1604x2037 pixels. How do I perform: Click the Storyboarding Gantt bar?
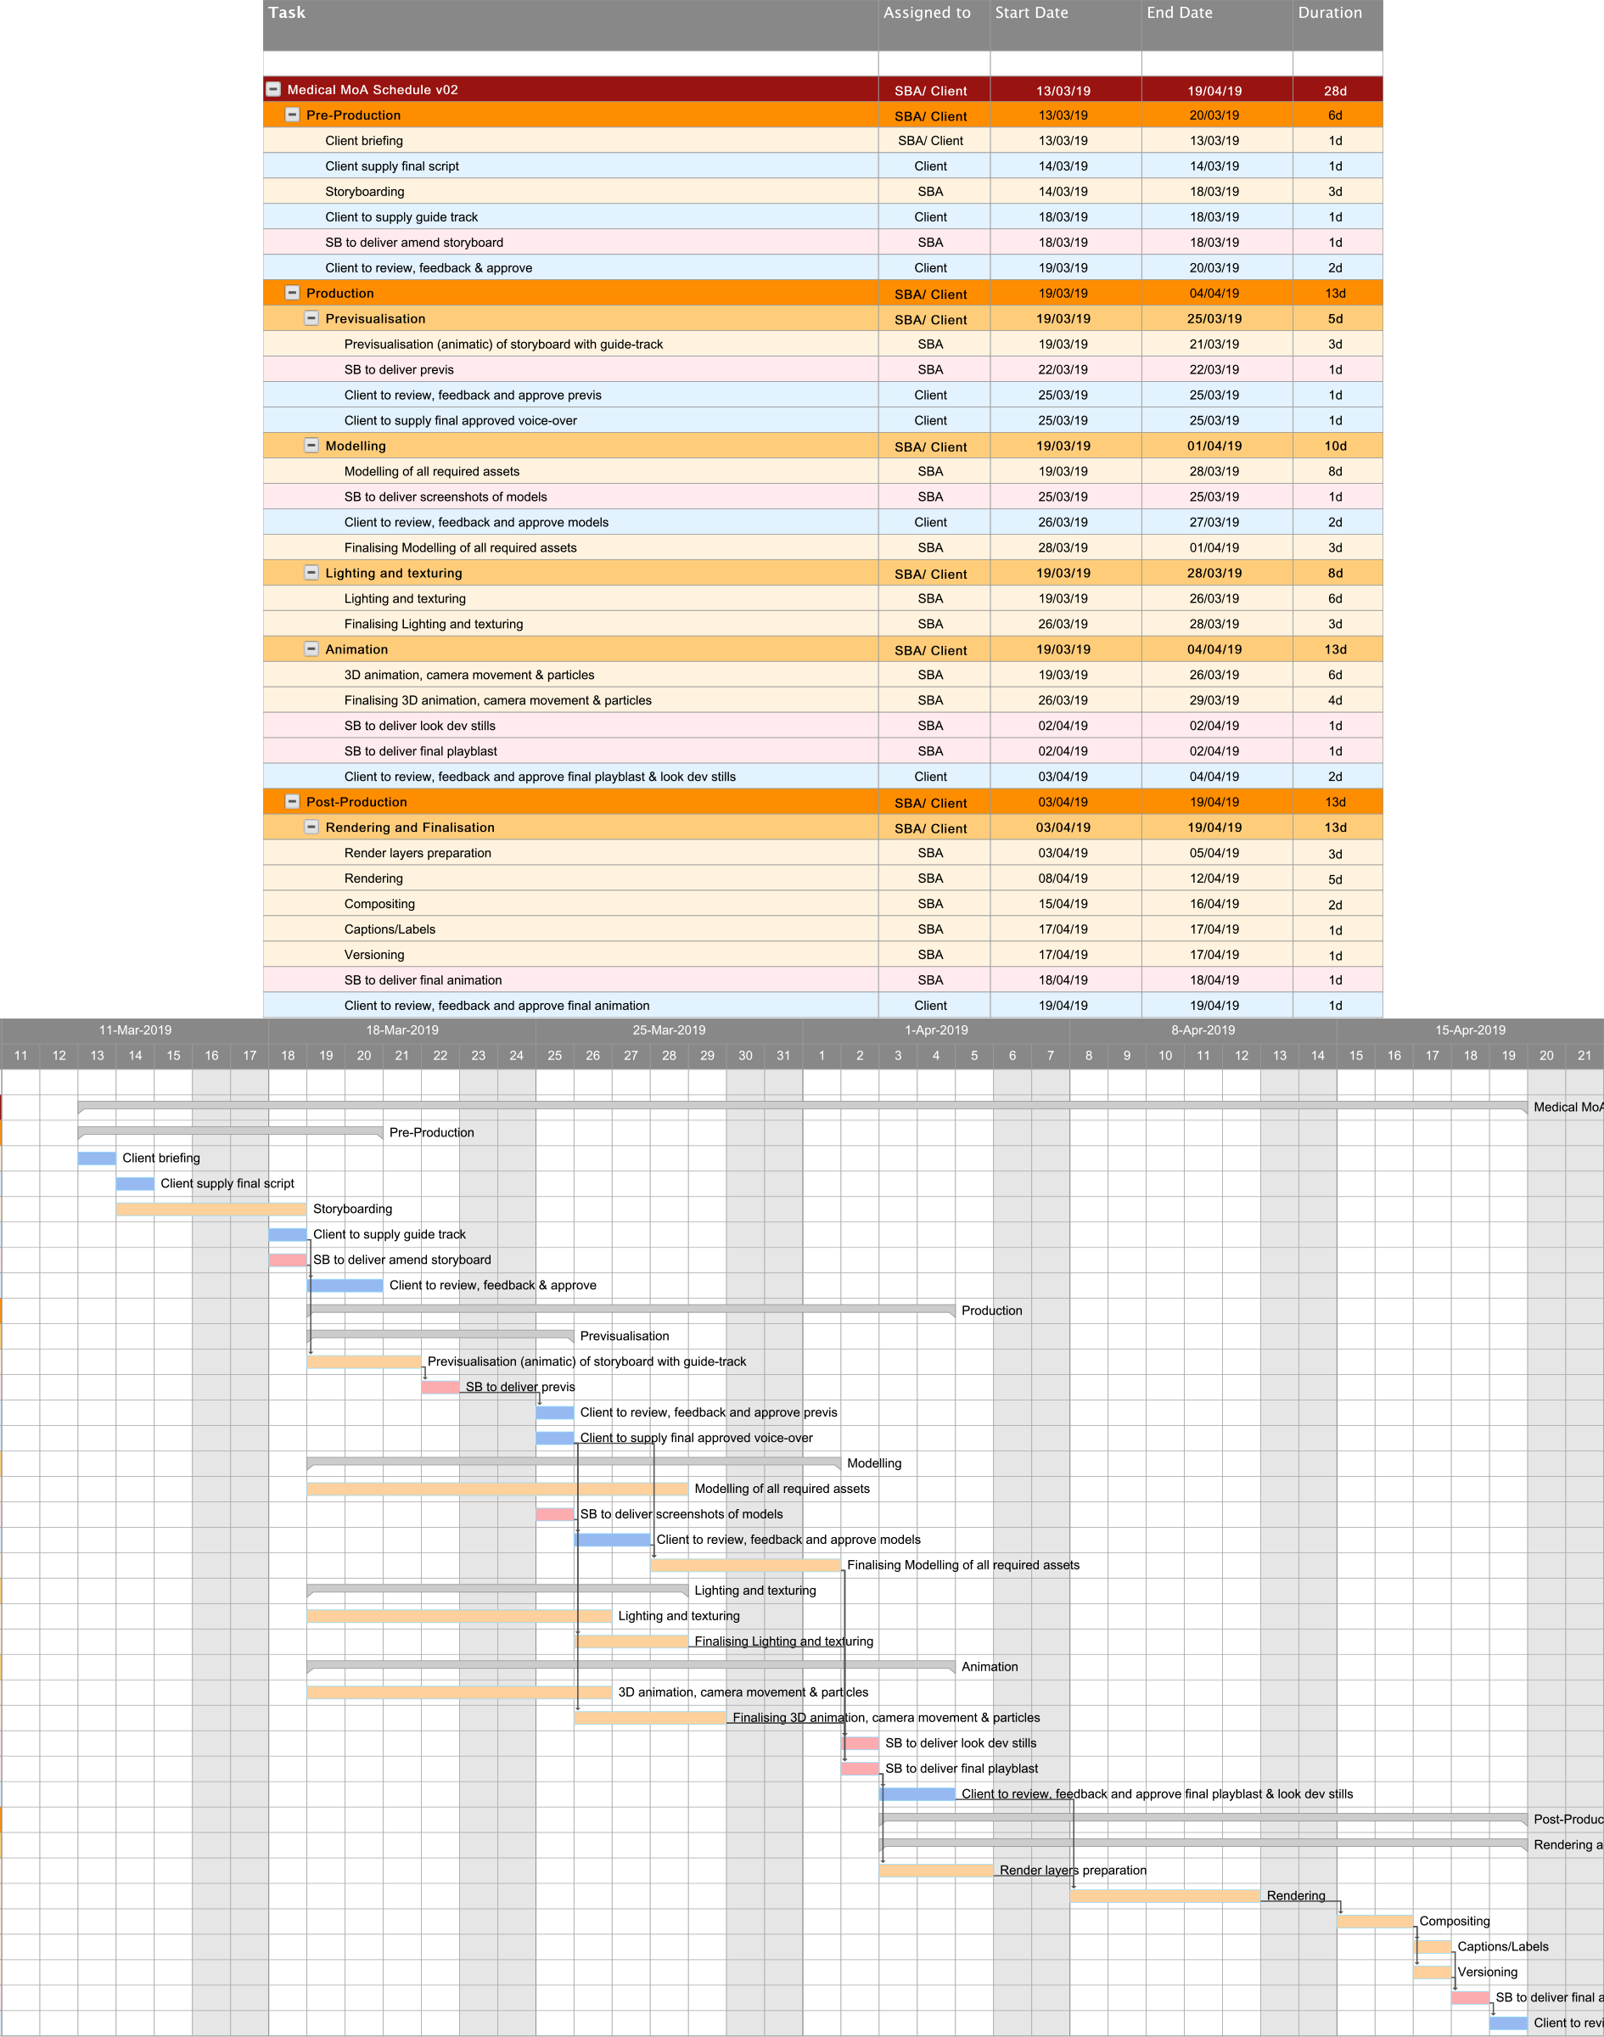click(x=211, y=1209)
